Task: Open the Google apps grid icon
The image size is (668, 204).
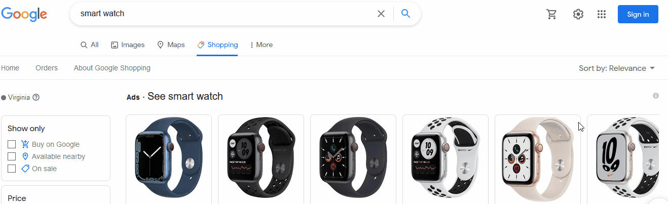Action: pyautogui.click(x=602, y=14)
